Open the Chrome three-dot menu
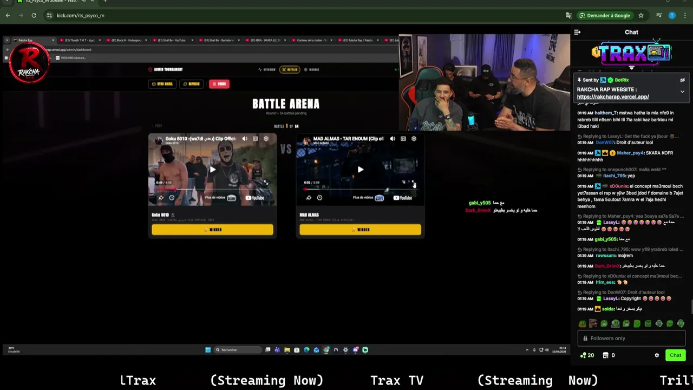The height and width of the screenshot is (390, 693). [685, 15]
